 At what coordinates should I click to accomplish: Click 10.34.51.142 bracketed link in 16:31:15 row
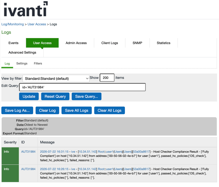(x=87, y=152)
